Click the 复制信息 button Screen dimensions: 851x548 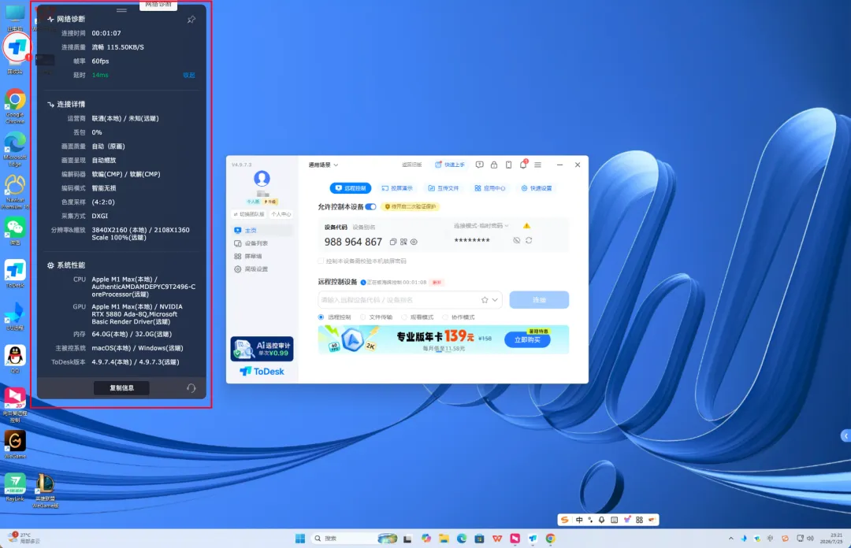click(x=121, y=388)
